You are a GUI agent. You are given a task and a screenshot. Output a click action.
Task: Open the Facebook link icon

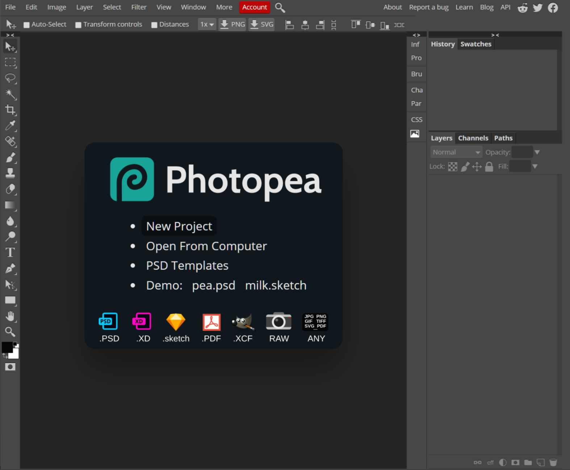[553, 7]
